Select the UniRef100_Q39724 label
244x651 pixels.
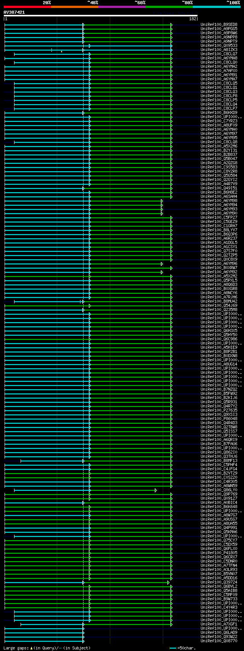tap(219, 582)
